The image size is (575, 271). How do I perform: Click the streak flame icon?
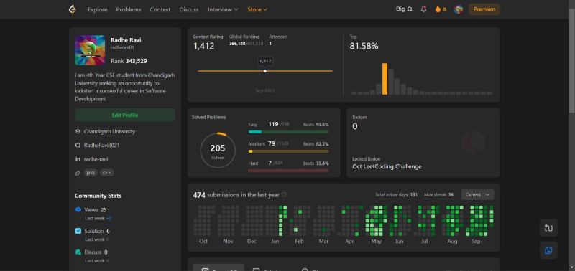(438, 9)
